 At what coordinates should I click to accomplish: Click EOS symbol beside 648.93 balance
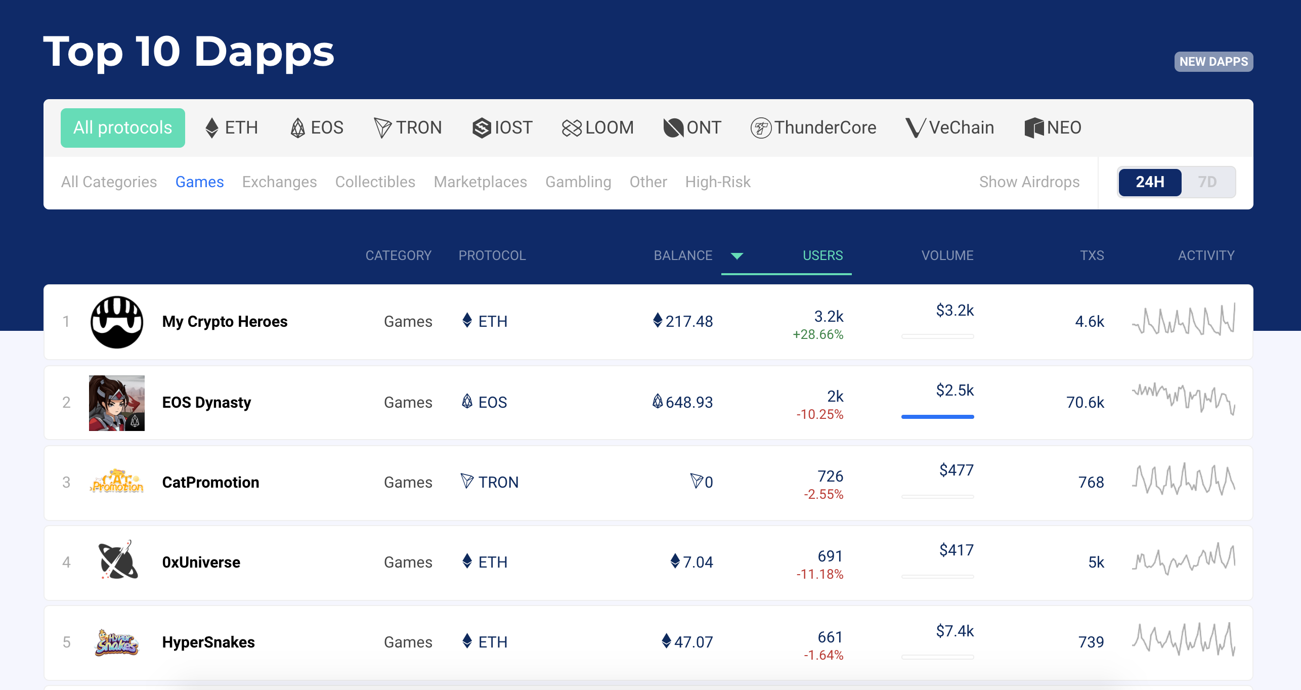(658, 401)
